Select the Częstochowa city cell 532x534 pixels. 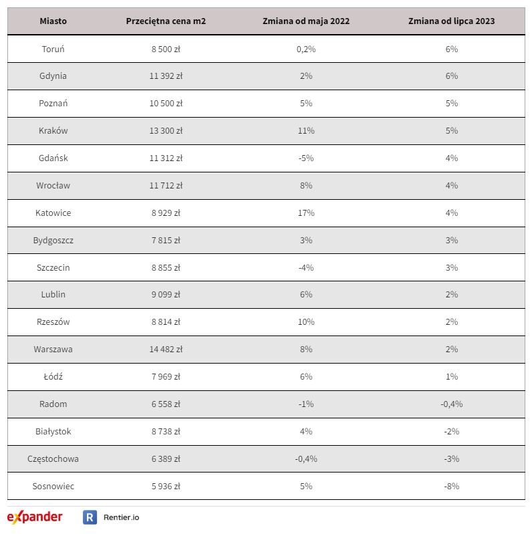[x=53, y=459]
